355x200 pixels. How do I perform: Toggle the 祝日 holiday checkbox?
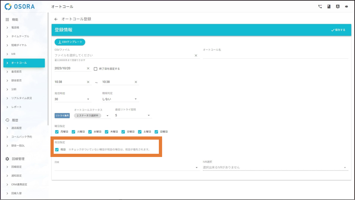coord(57,150)
